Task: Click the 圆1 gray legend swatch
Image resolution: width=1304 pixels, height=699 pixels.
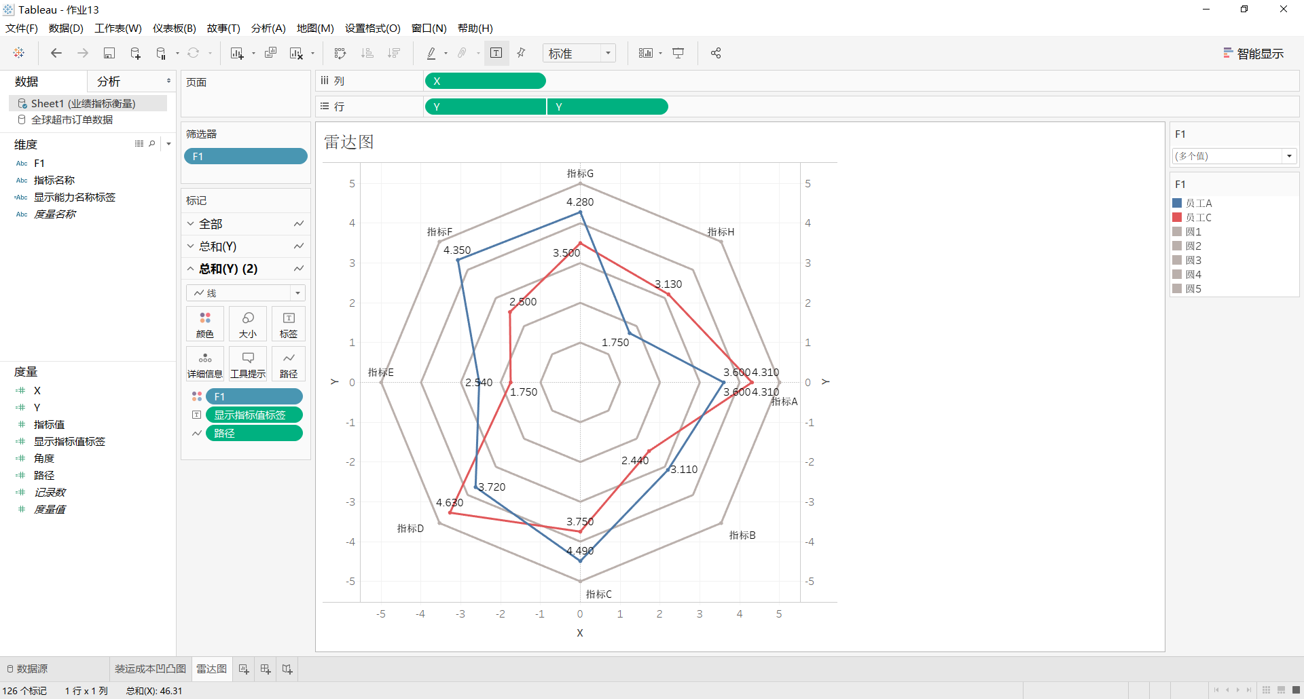Action: pos(1178,231)
